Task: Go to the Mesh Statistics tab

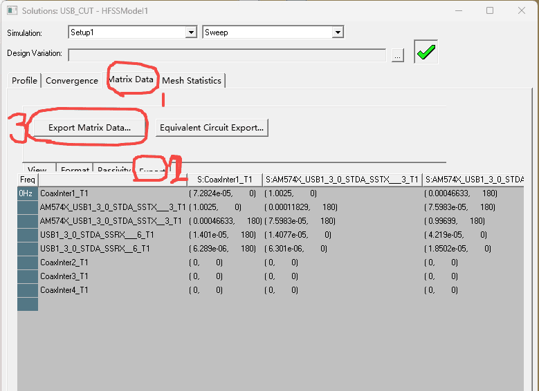Action: pos(192,81)
